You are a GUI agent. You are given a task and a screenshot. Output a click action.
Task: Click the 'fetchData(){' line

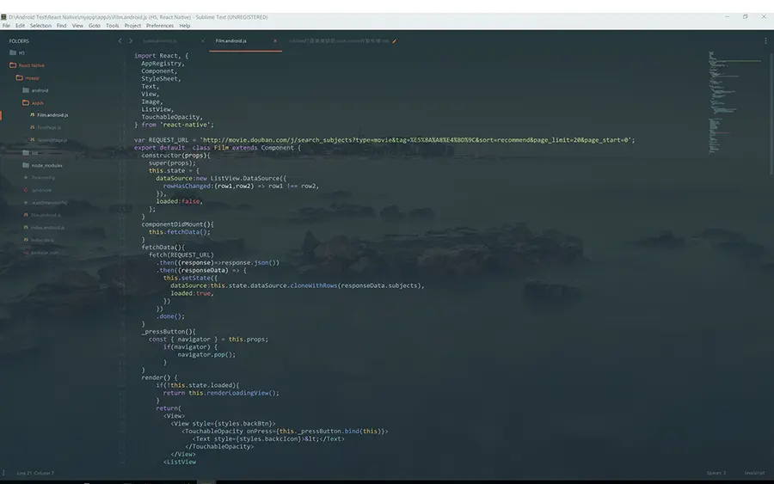pos(163,248)
